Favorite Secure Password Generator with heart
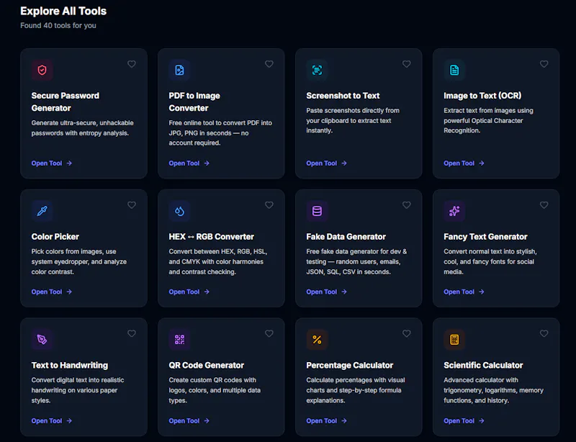This screenshot has width=576, height=442. (x=132, y=64)
